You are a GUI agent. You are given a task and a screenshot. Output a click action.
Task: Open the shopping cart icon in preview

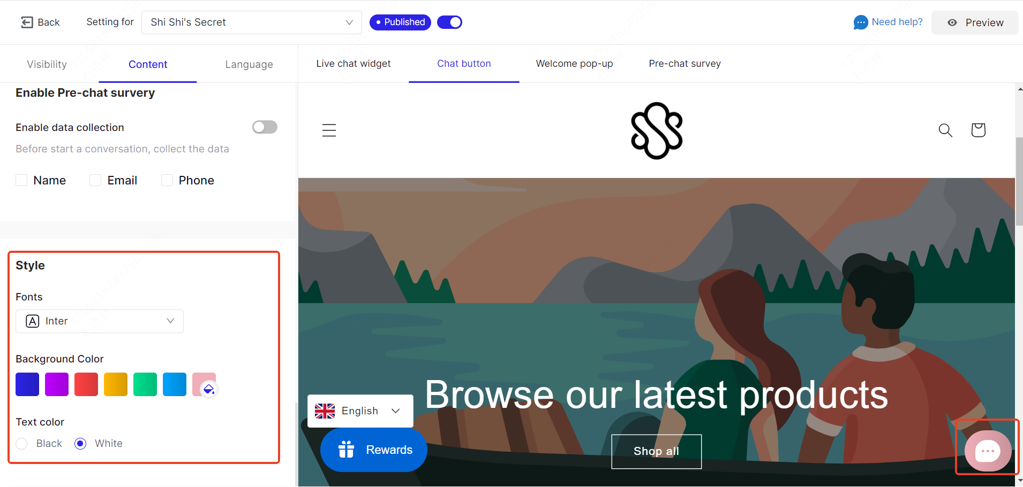pyautogui.click(x=978, y=130)
